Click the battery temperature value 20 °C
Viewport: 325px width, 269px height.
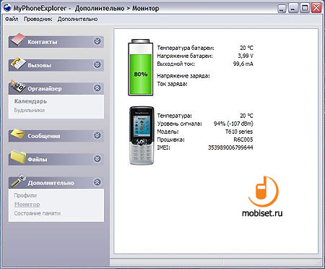coord(246,48)
